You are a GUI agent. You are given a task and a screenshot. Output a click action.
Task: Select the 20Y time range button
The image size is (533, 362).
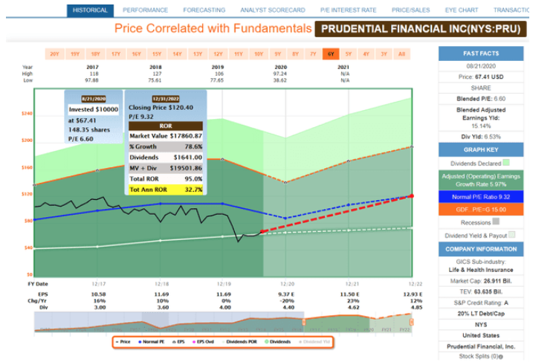(55, 54)
